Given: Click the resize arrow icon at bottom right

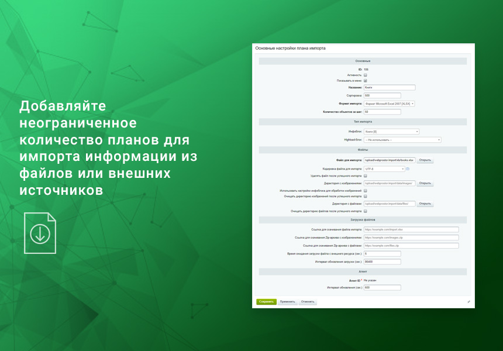Looking at the screenshot, I should pos(468,302).
